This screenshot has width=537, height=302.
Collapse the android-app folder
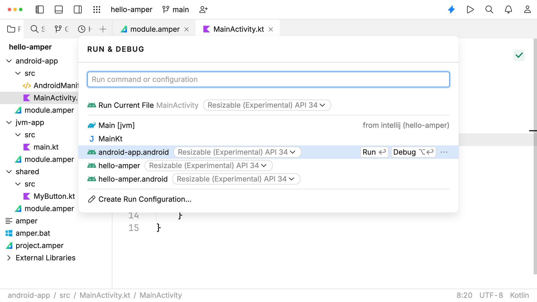click(x=9, y=61)
